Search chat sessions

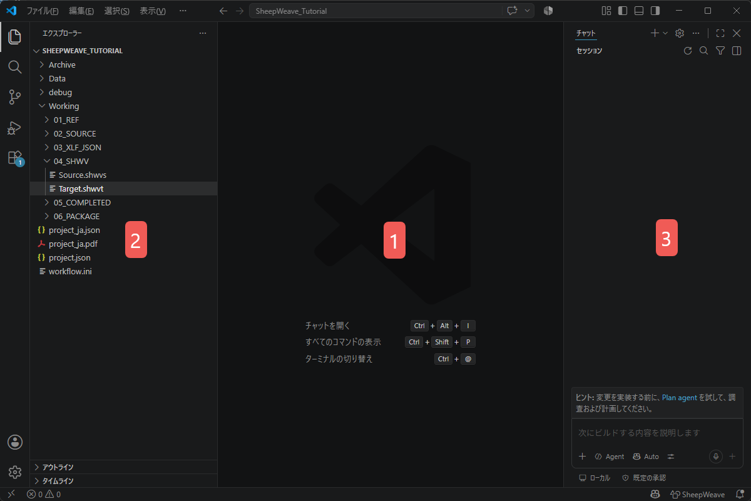[703, 51]
